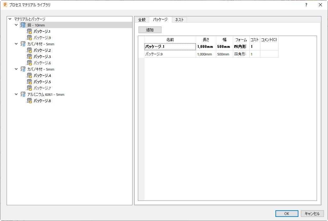This screenshot has height=221, width=328.
Task: Collapse the 銅 - 10mm material node
Action: 16,25
